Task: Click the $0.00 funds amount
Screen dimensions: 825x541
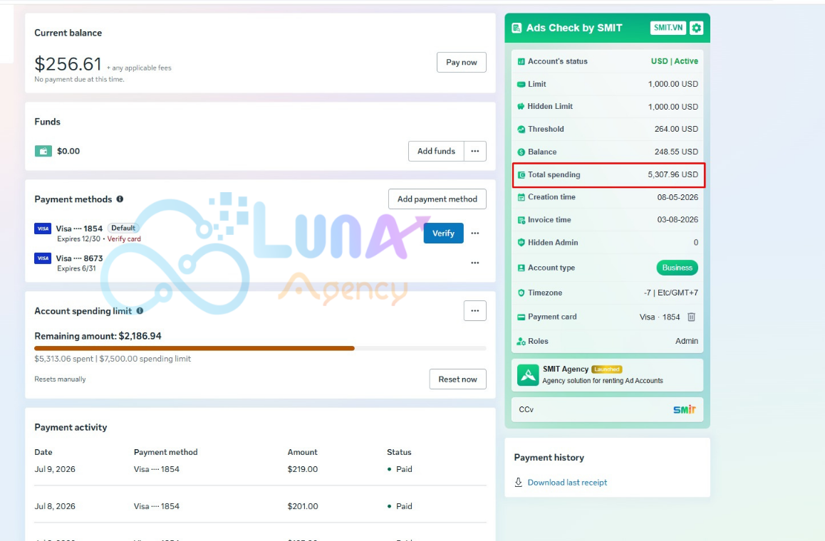Action: [68, 151]
